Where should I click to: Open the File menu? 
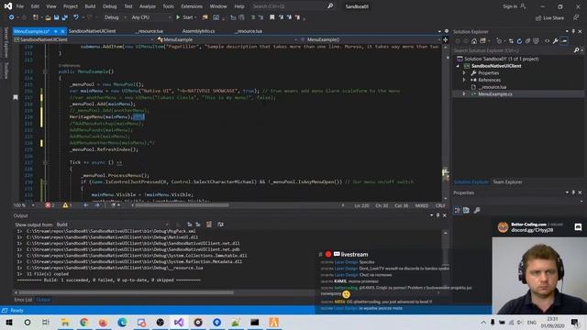20,6
